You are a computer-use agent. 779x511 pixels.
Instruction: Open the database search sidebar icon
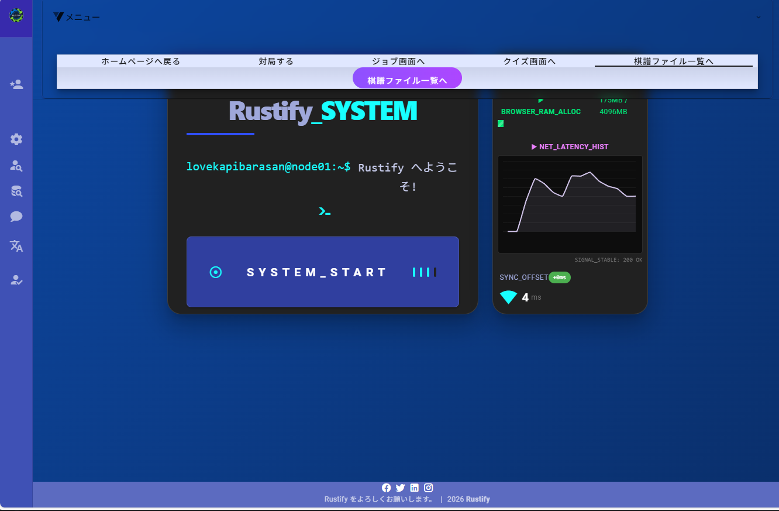point(16,191)
